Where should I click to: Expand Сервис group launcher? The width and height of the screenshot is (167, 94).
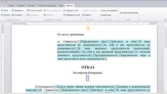pos(138,20)
